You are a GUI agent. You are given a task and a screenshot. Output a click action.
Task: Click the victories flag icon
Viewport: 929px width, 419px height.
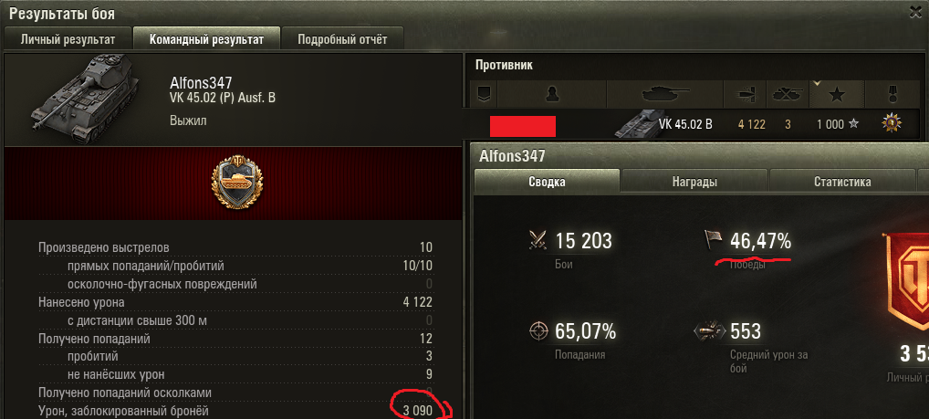(x=713, y=241)
